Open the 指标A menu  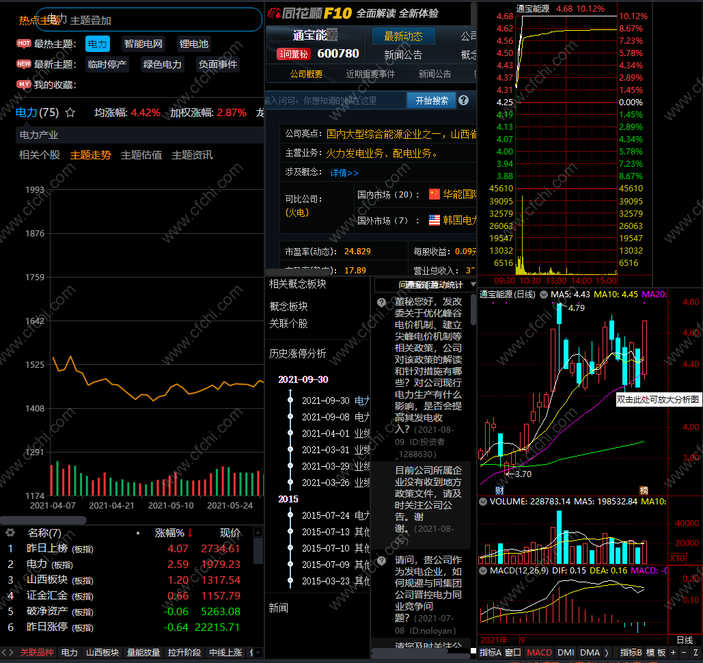(x=491, y=652)
